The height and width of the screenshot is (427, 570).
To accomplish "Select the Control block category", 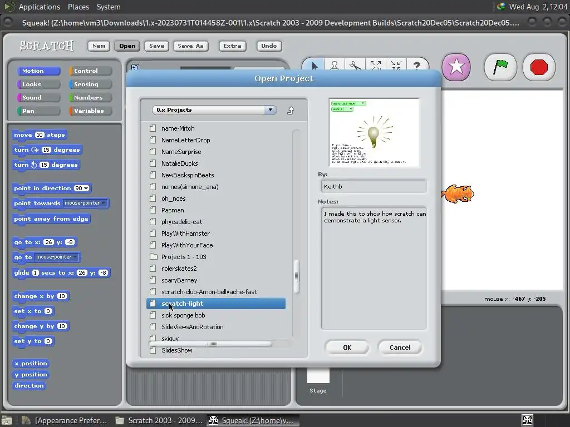I will pyautogui.click(x=91, y=71).
